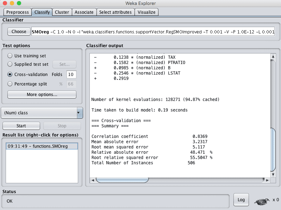Click the (normalized) PTRATIO coefficient line
The height and width of the screenshot is (210, 281).
[139, 63]
